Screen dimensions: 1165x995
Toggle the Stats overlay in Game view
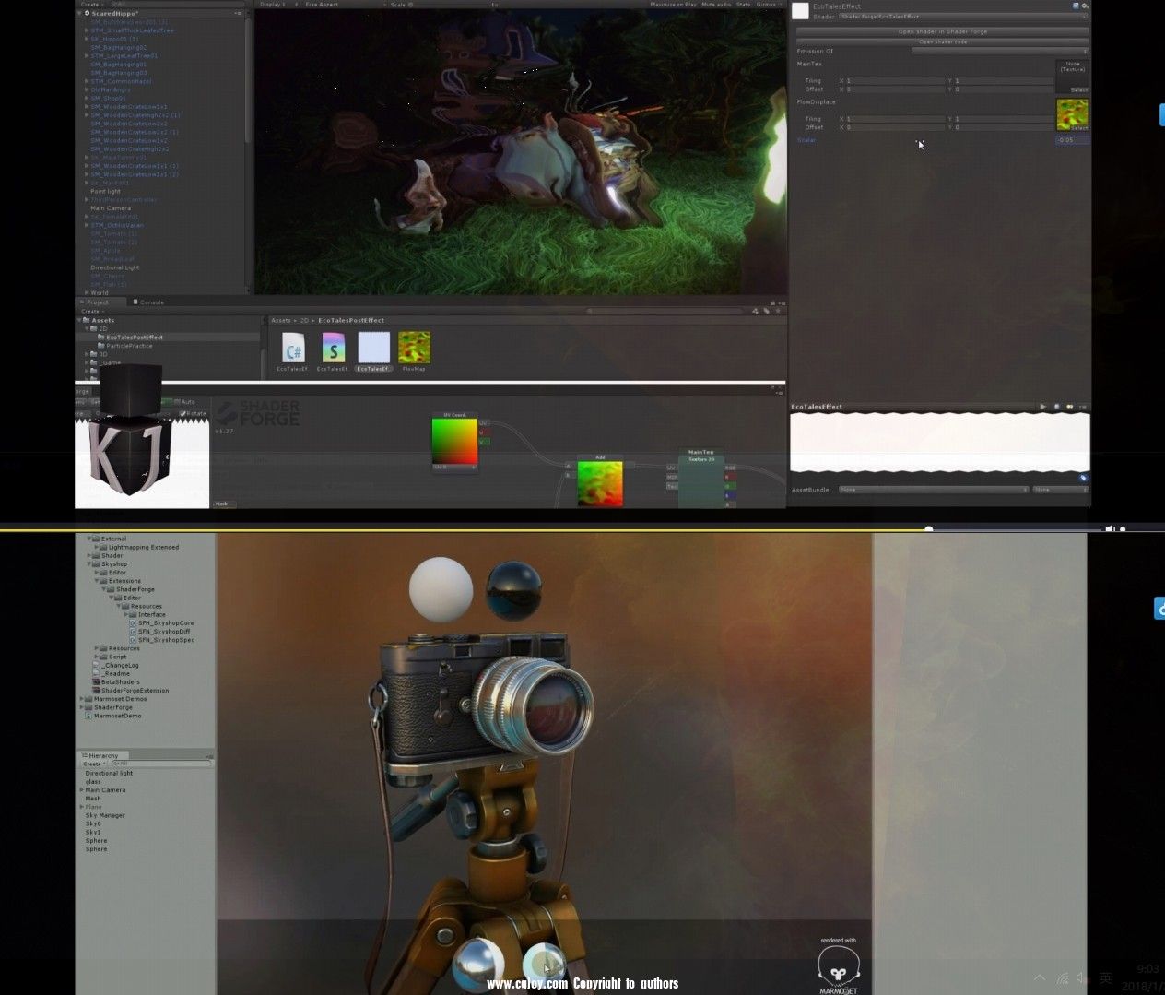[x=743, y=5]
